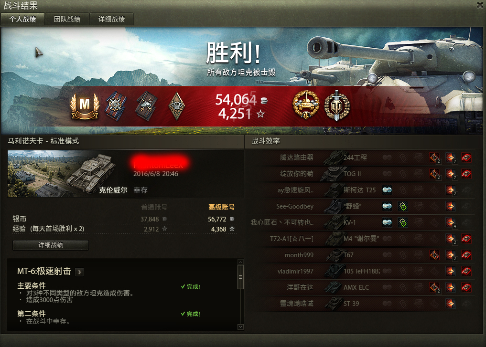Switch to 详细战绩 tab at top

point(111,19)
